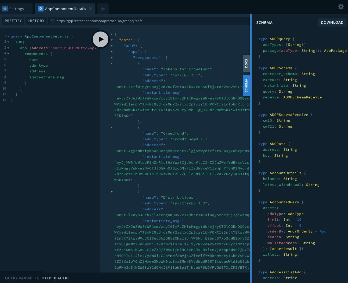Viewport: 348px width, 283px height.
Task: Click type ADORate in the schema
Action: [277, 144]
